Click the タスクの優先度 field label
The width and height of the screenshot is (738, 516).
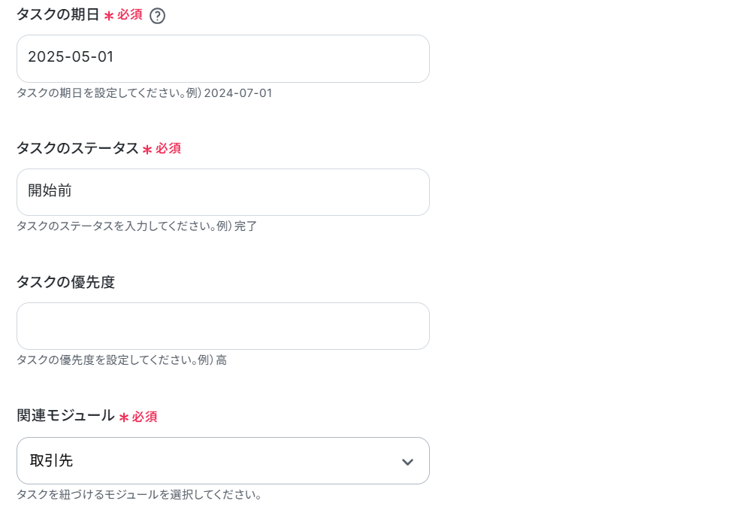66,282
